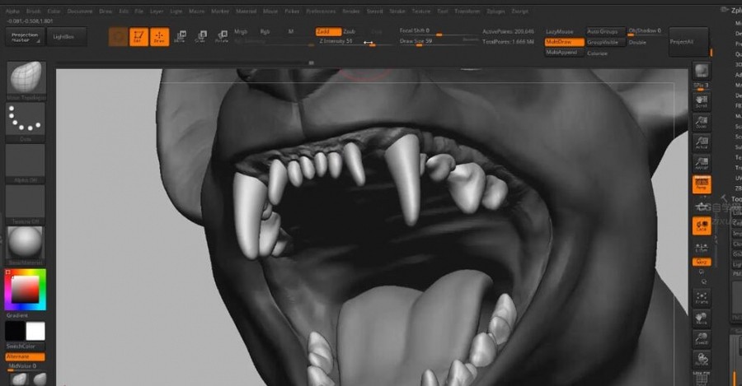Click the Gradient label button

[17, 315]
